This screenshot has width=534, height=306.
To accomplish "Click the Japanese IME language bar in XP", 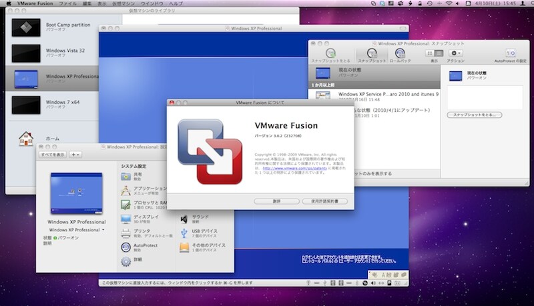I will [388, 275].
